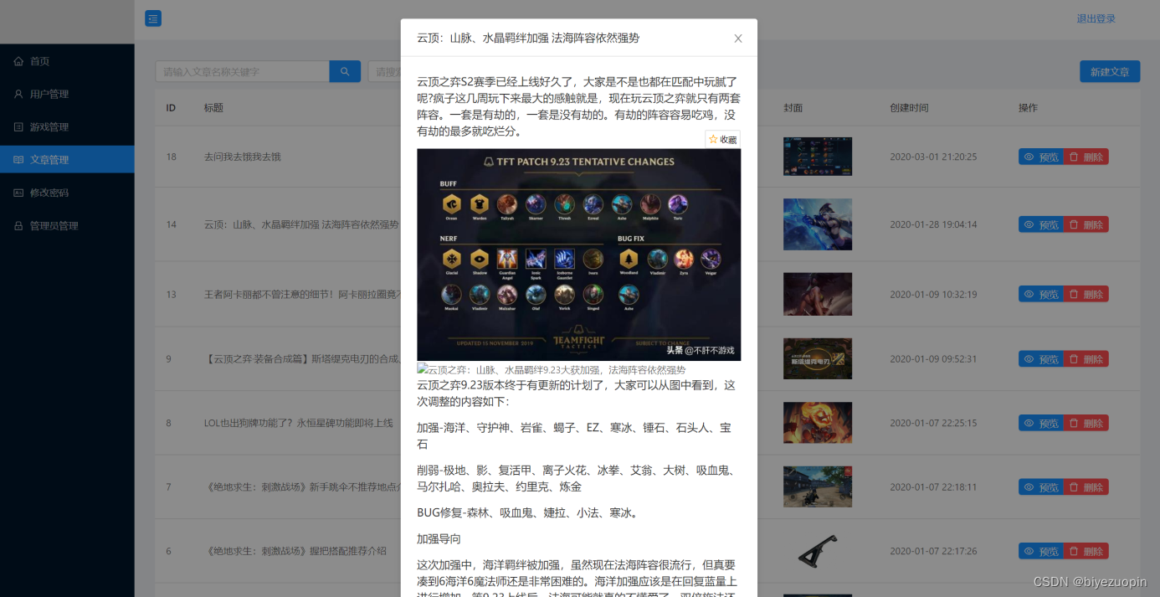Preview article from 2020-01-09 10:32:19
The height and width of the screenshot is (597, 1160).
1040,294
